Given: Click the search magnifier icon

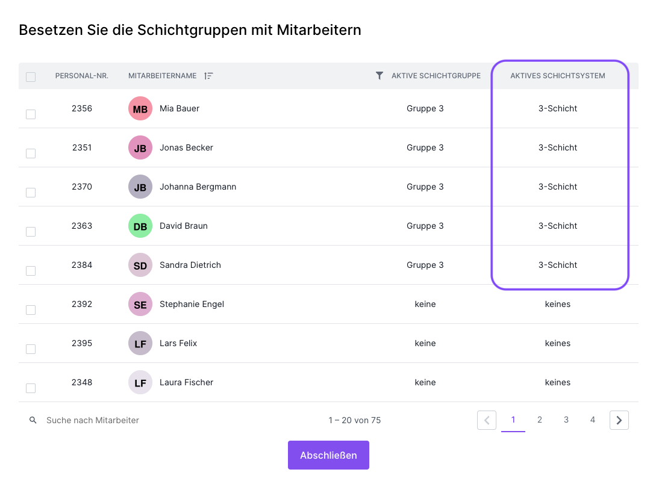Looking at the screenshot, I should pyautogui.click(x=33, y=420).
